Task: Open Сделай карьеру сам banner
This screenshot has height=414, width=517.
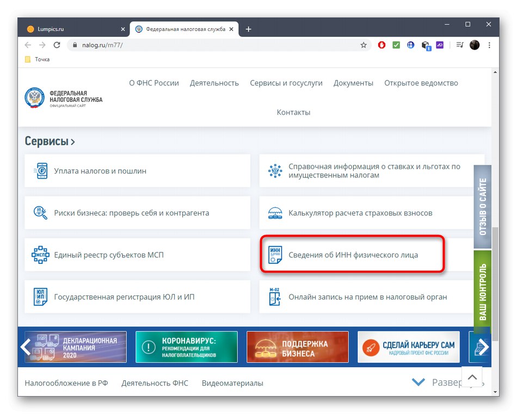Action: (409, 347)
